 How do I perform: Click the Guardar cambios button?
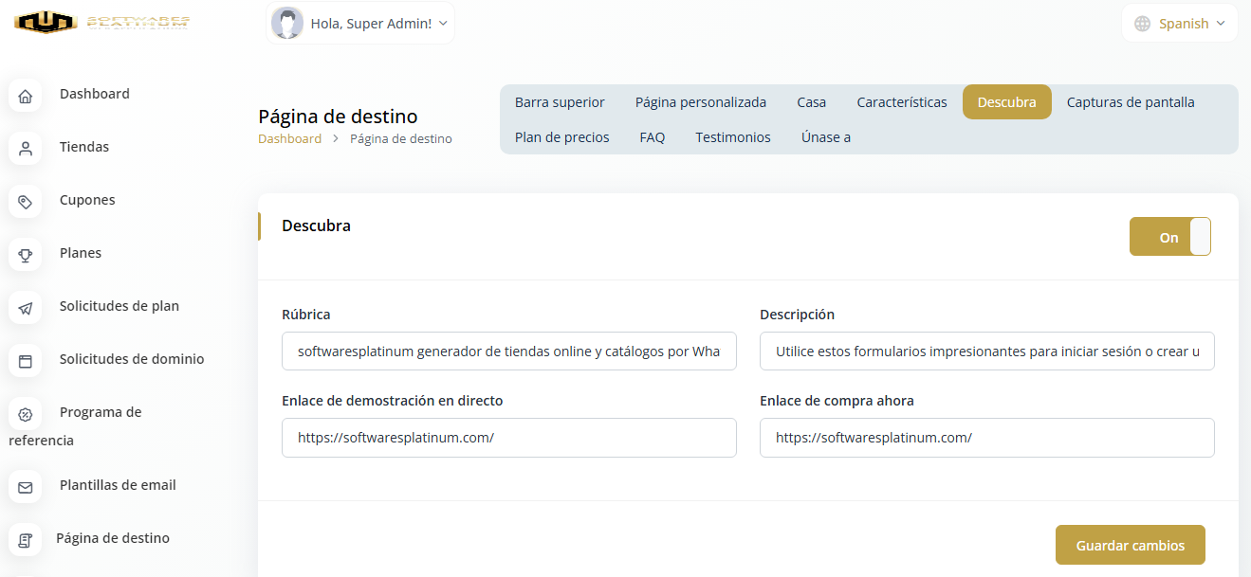click(1130, 546)
